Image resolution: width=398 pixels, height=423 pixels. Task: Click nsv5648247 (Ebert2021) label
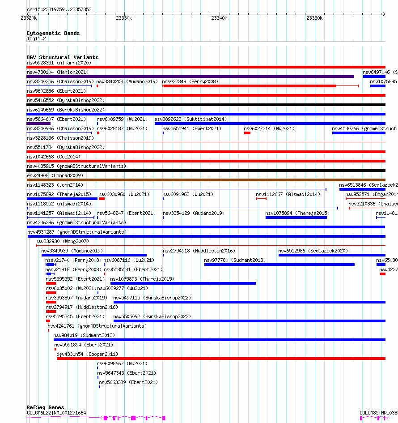(126, 214)
